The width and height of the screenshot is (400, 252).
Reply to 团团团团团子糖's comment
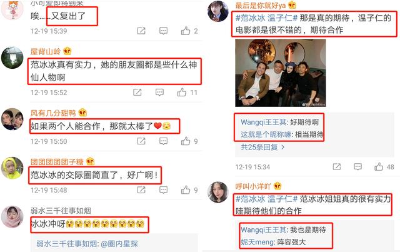pyautogui.click(x=163, y=189)
